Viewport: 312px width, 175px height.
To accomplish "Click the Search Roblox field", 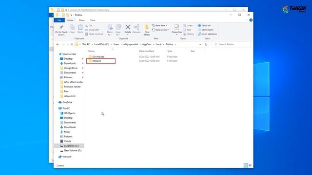I will (x=232, y=44).
